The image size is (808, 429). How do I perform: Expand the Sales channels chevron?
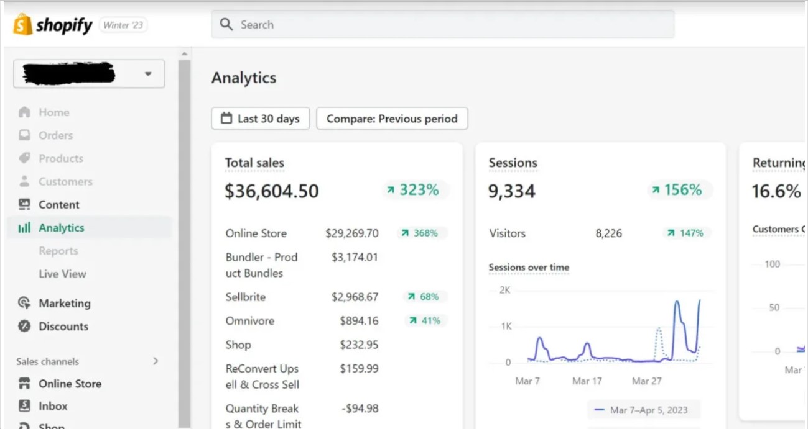pyautogui.click(x=156, y=361)
